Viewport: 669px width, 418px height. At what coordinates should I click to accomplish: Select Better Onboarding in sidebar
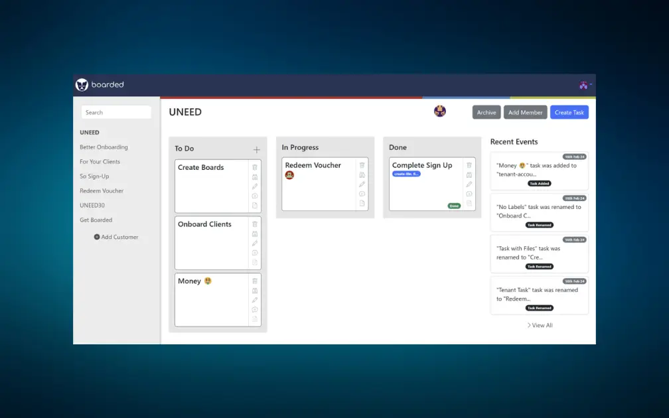(x=104, y=147)
